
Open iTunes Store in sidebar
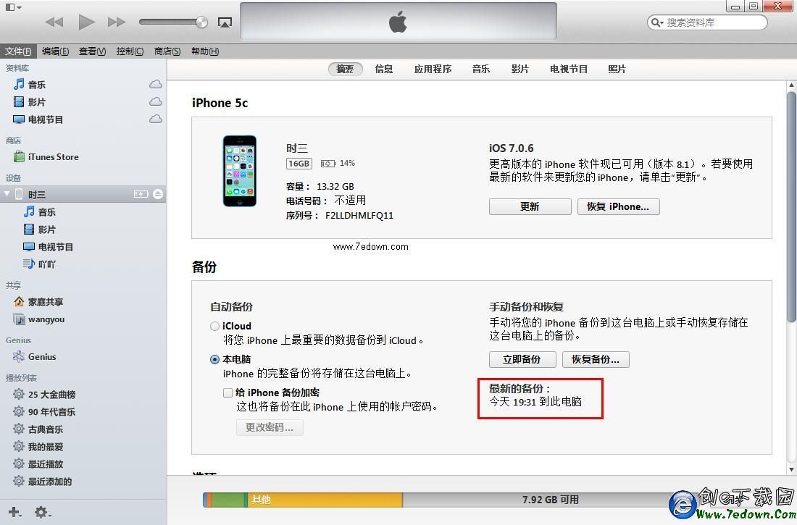coord(54,157)
